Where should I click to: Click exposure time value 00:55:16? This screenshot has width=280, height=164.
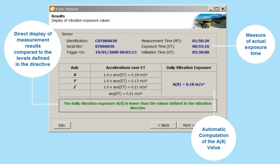click(201, 46)
